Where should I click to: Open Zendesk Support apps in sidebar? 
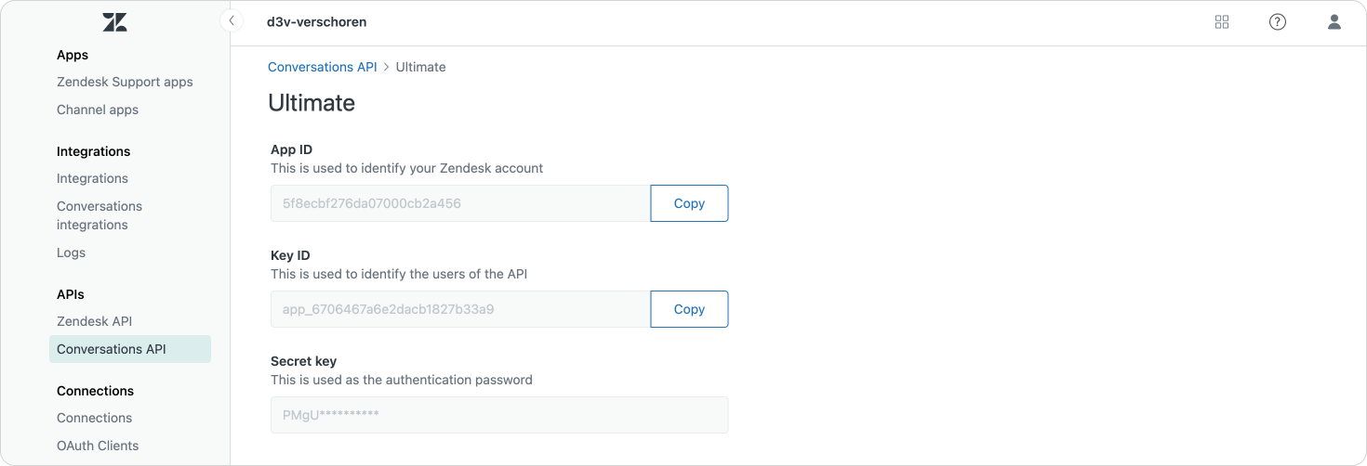(x=125, y=82)
